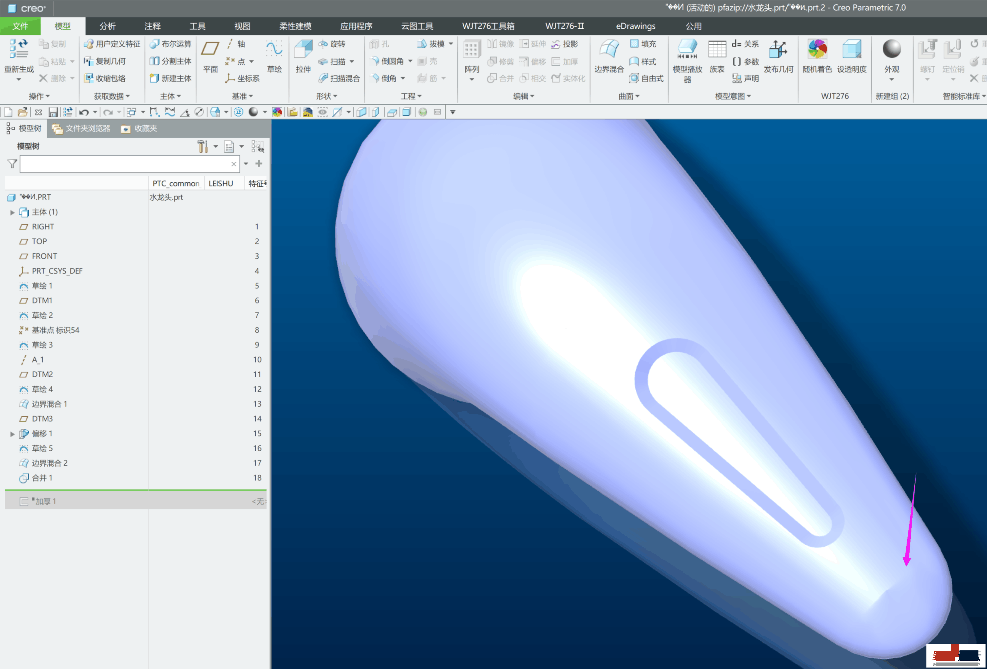
Task: Click Split Body (分割主体)
Action: point(171,61)
